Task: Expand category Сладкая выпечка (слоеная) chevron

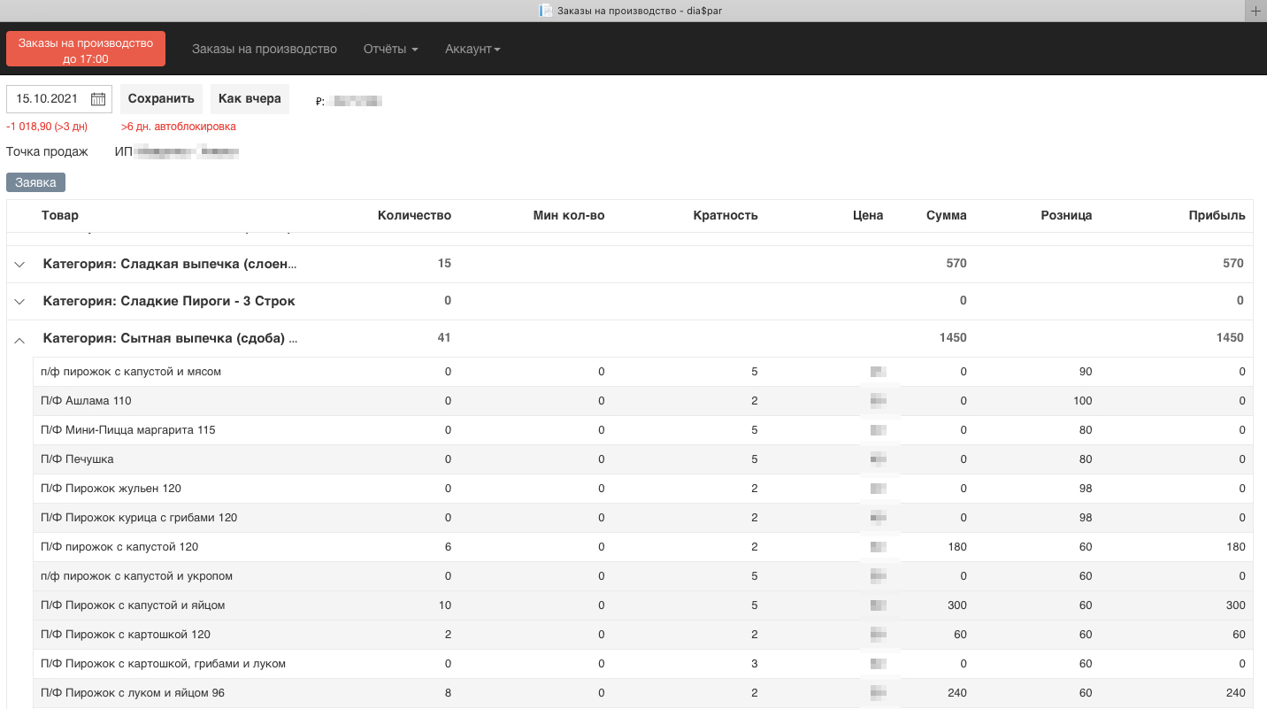Action: click(20, 264)
